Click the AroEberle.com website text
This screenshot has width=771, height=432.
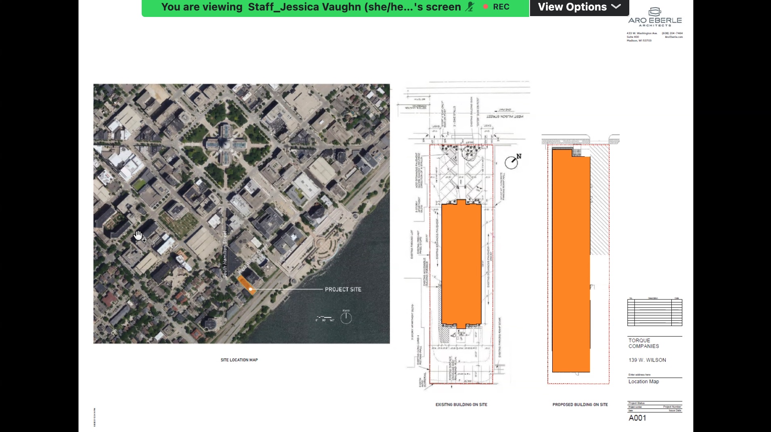coord(674,37)
